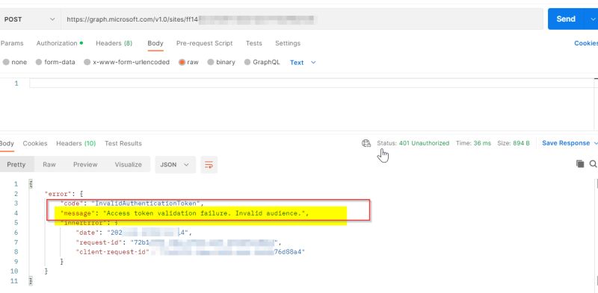Viewport: 598px width, 293px height.
Task: Select the none body type
Action: [15, 62]
